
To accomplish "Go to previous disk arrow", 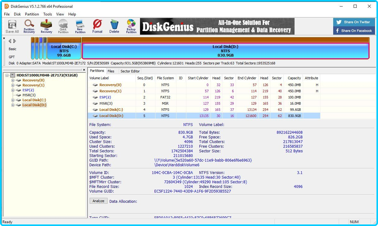I will coord(10,41).
